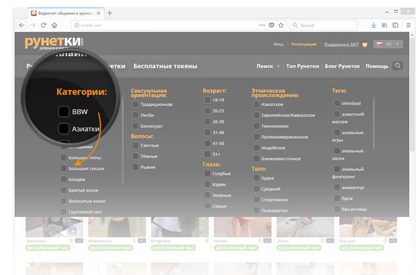Open the Firefox library icon

point(384,25)
